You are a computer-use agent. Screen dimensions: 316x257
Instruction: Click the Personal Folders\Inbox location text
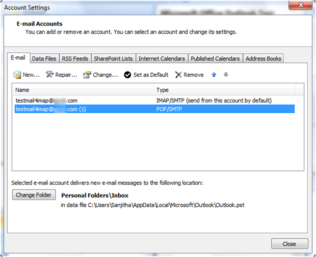pos(95,196)
